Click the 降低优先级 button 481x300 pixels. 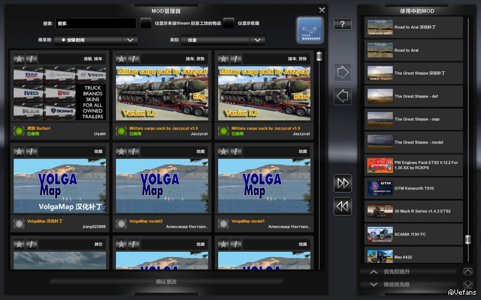(409, 285)
